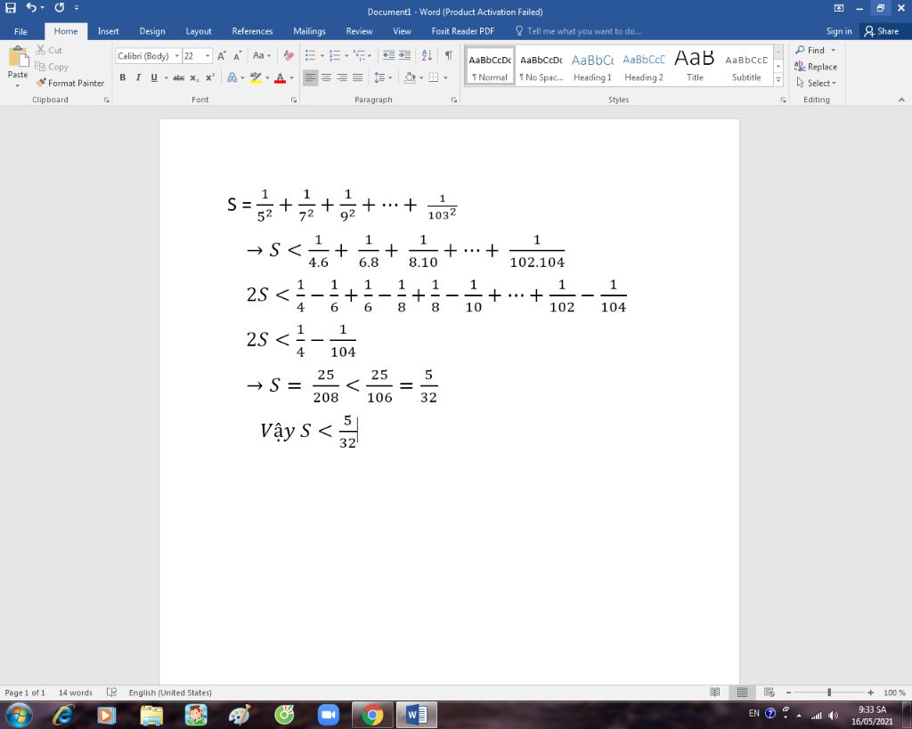Decrease font size with Shrink Font icon
Screen dimensions: 912x729
pyautogui.click(x=237, y=56)
